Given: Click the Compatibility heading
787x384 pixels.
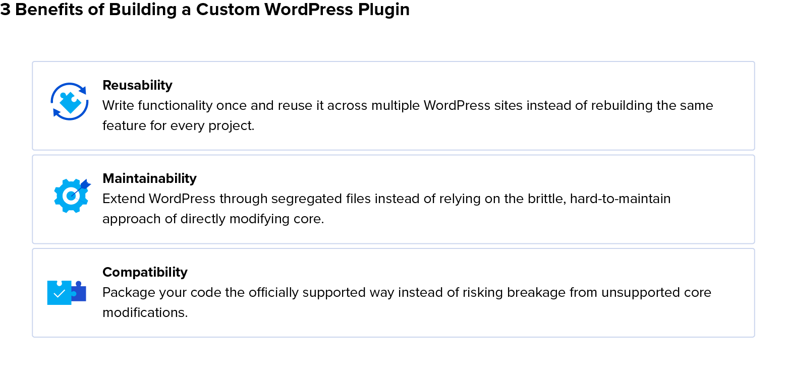Looking at the screenshot, I should (x=145, y=272).
